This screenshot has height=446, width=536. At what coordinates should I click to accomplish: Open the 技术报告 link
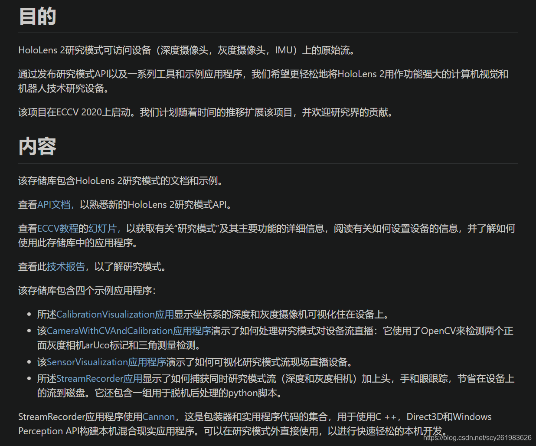66,266
